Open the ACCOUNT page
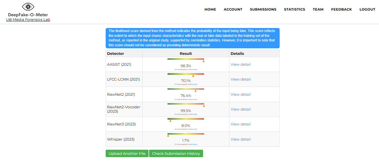 point(233,9)
